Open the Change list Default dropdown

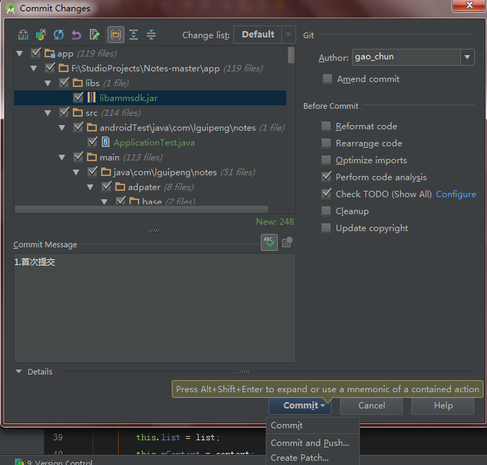coord(264,35)
